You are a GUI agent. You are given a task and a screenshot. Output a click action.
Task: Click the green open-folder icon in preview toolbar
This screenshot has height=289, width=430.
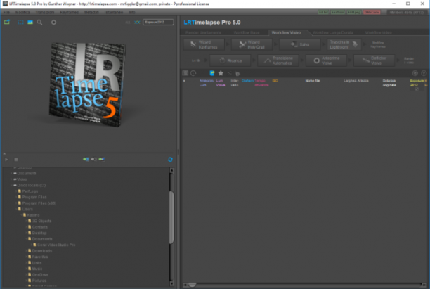(x=6, y=22)
